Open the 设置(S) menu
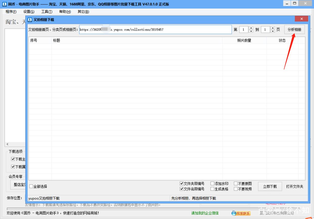The width and height of the screenshot is (314, 219). (29, 12)
